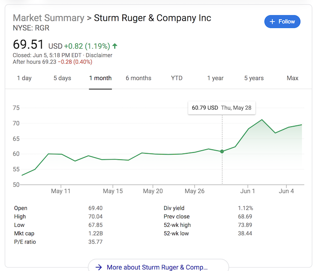Click the company title Sturm Ruger & Company Inc
Screen dimensions: 317x271
153,18
